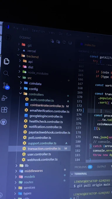Click the New Folder icon in Explorer header
The image size is (112, 199).
[x=58, y=42]
